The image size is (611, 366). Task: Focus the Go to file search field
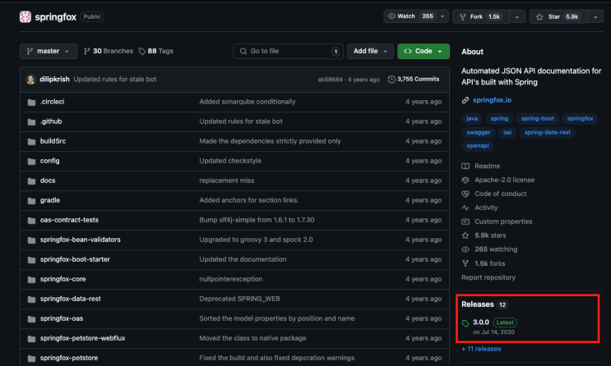288,51
